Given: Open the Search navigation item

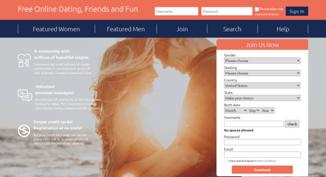Looking at the screenshot, I should 232,29.
